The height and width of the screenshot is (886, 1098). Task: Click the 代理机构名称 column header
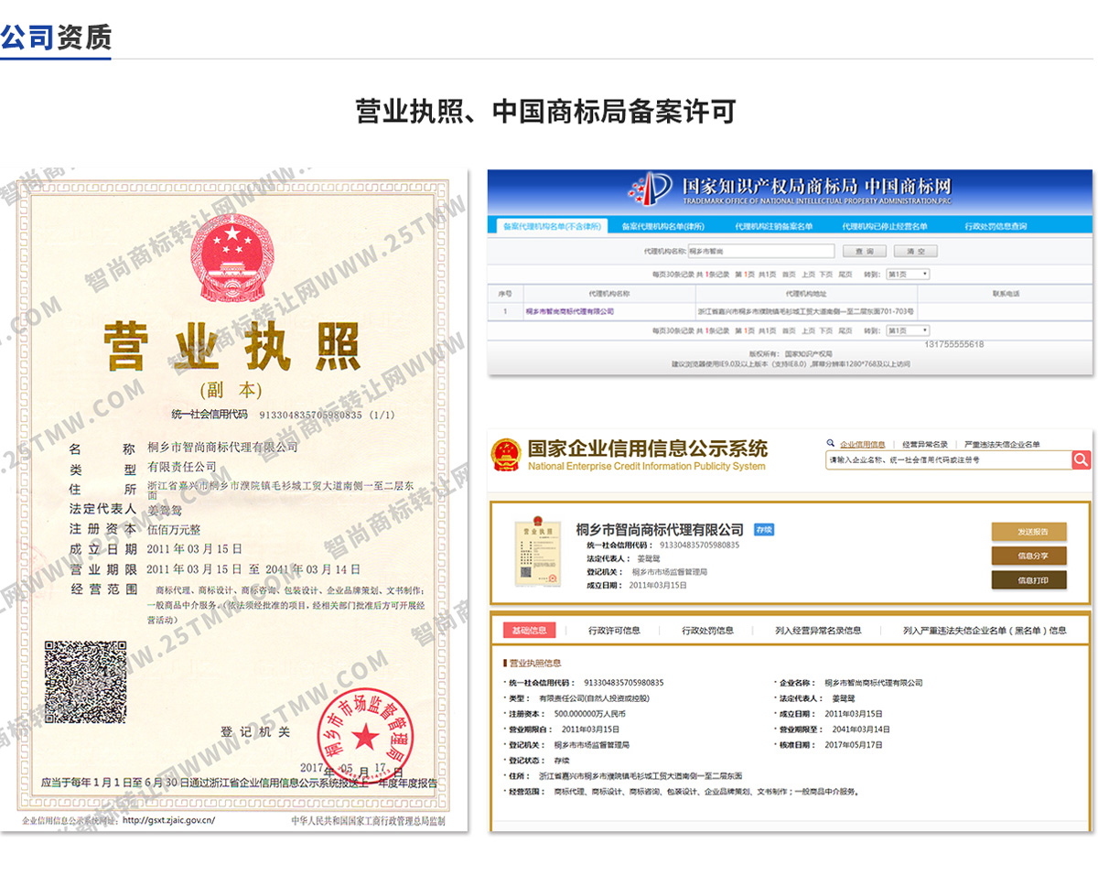click(x=609, y=294)
